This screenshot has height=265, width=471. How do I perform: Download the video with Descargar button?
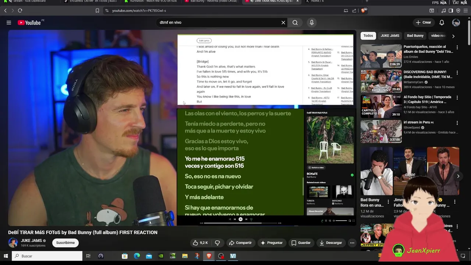(x=331, y=243)
